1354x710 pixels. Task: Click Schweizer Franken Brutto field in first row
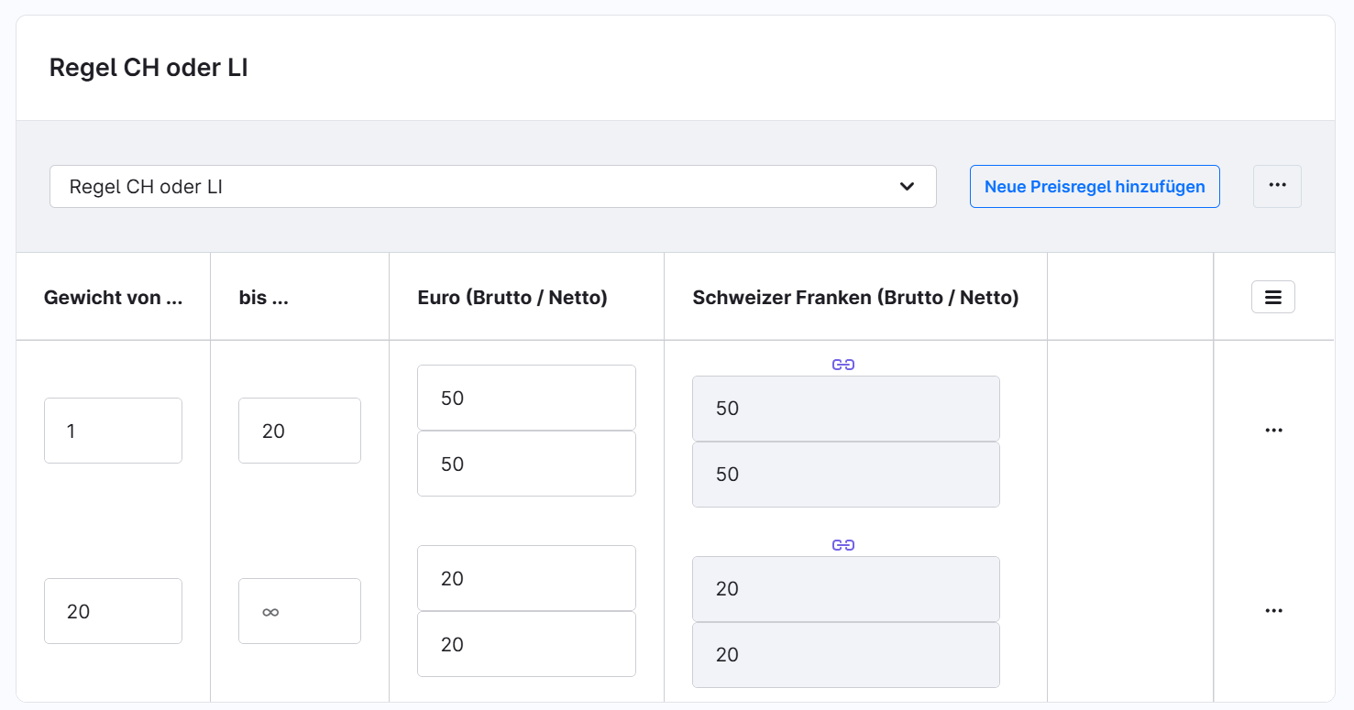845,409
